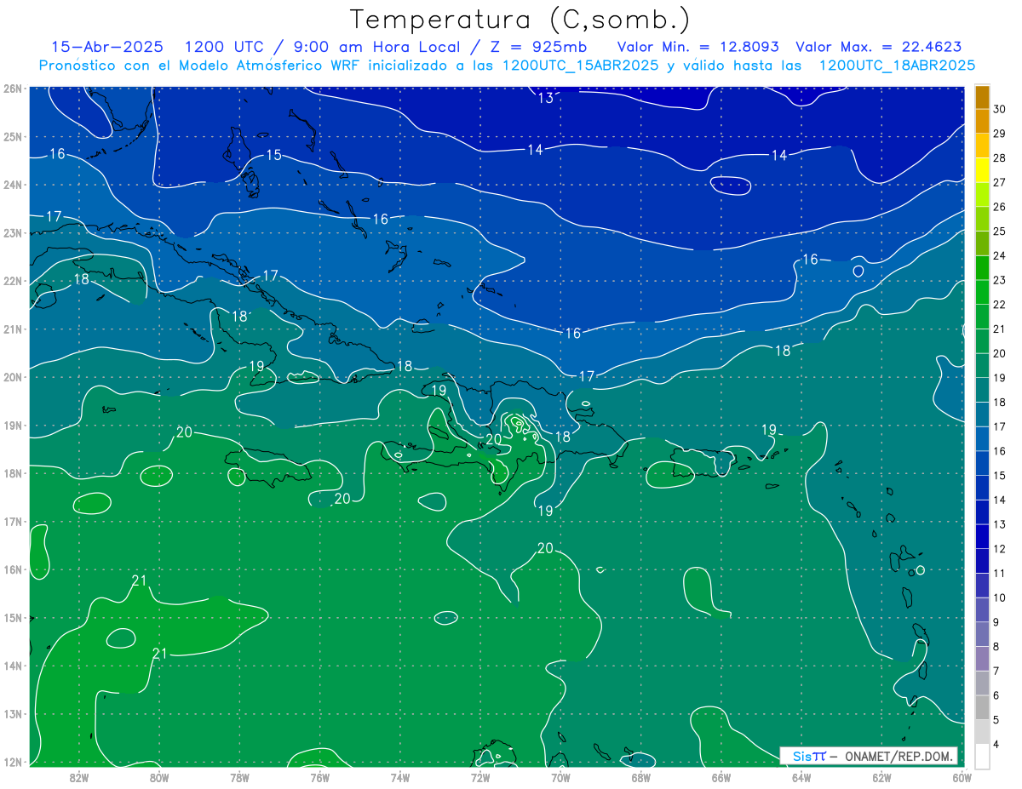Click the color bar label '28'
This screenshot has height=789, width=1022.
click(x=999, y=157)
